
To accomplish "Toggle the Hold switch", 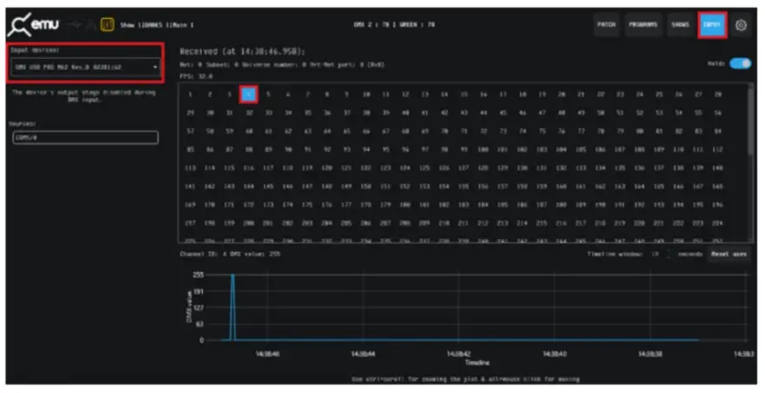I will 740,64.
